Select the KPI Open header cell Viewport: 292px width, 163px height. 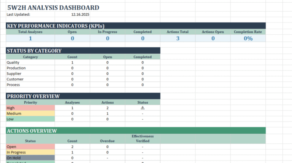click(72, 32)
